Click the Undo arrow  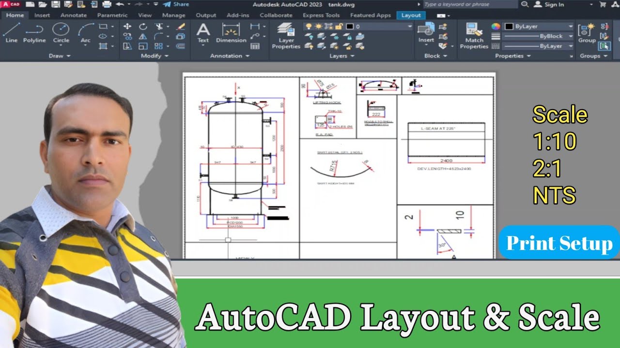[119, 4]
